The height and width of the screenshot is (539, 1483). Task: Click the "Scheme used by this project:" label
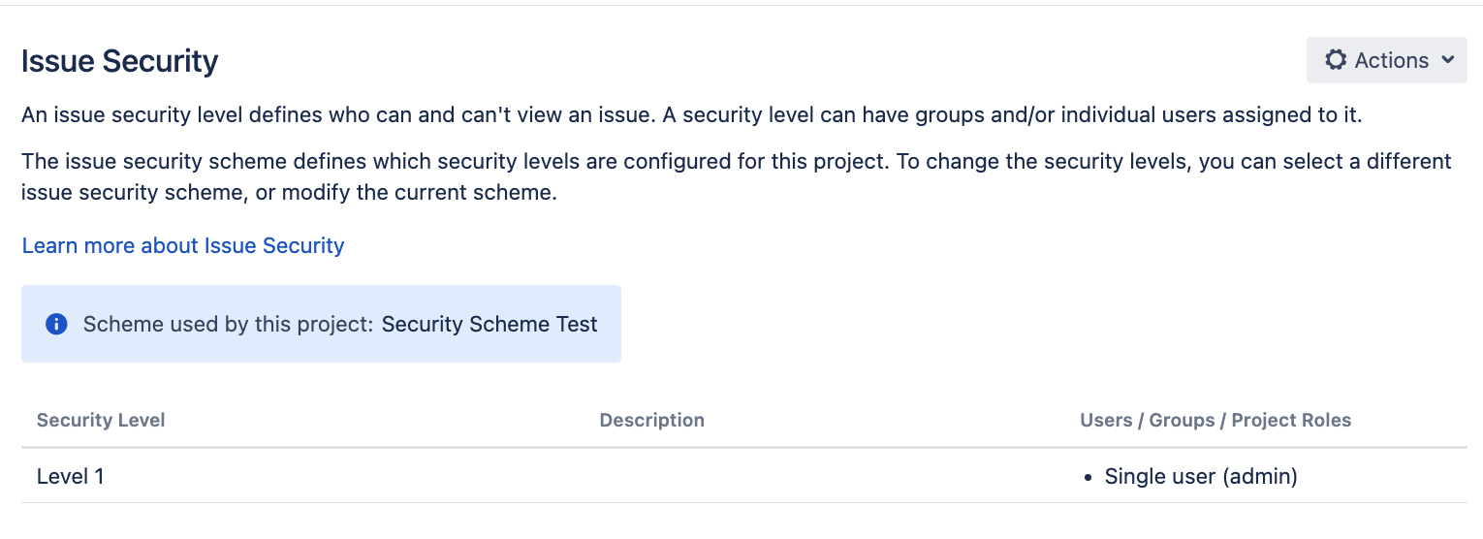[228, 324]
